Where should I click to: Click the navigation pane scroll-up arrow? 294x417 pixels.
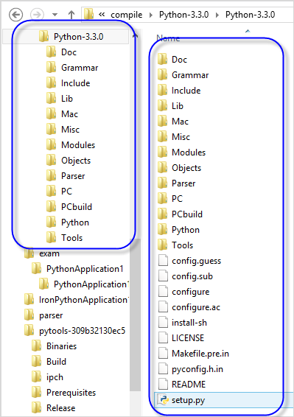(x=135, y=35)
